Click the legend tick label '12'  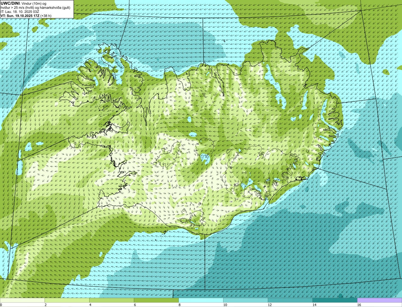pyautogui.click(x=269, y=305)
